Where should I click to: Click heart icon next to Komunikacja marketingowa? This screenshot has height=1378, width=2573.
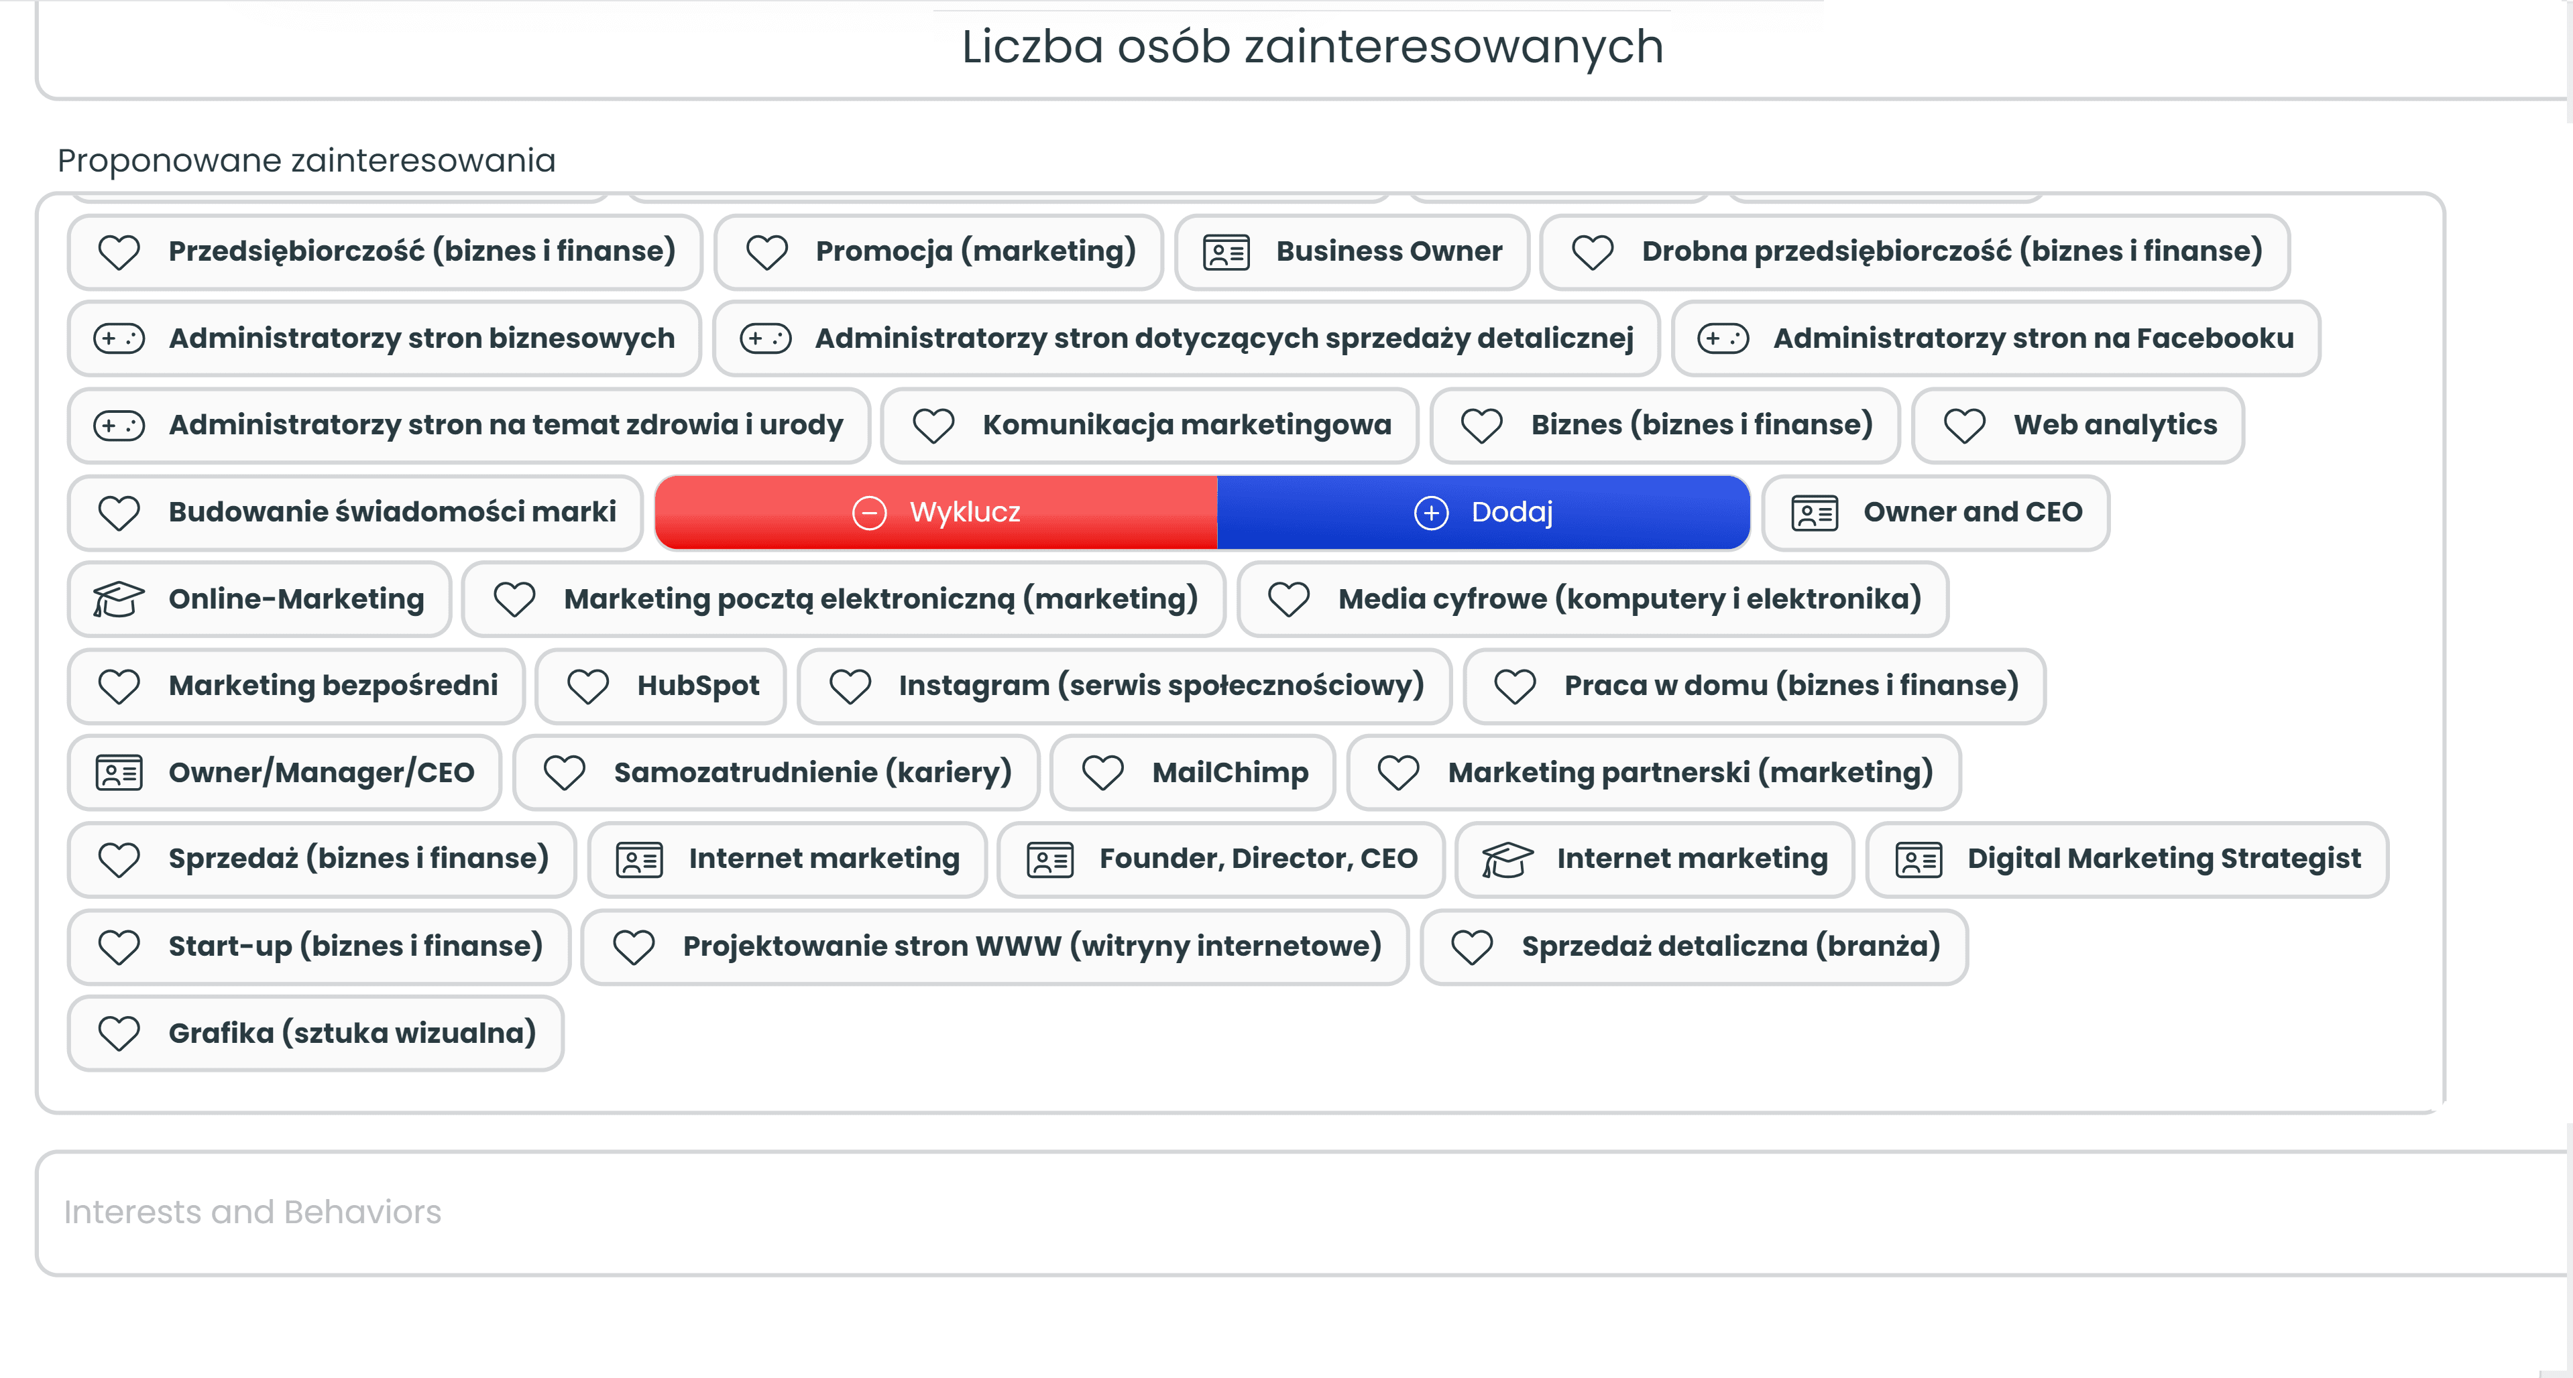(x=933, y=426)
